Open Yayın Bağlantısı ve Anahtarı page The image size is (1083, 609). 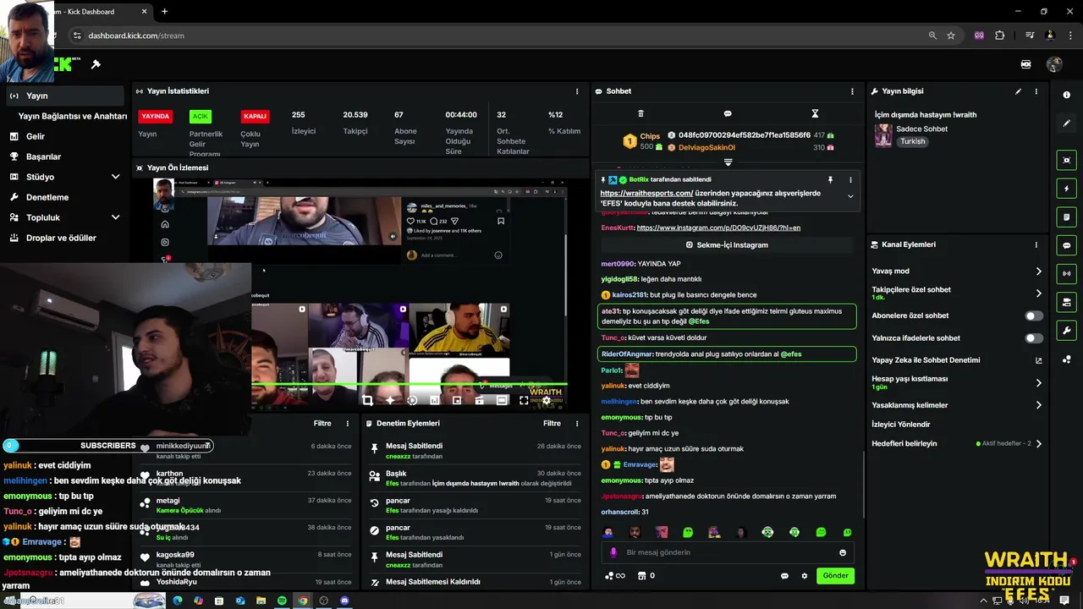point(73,116)
